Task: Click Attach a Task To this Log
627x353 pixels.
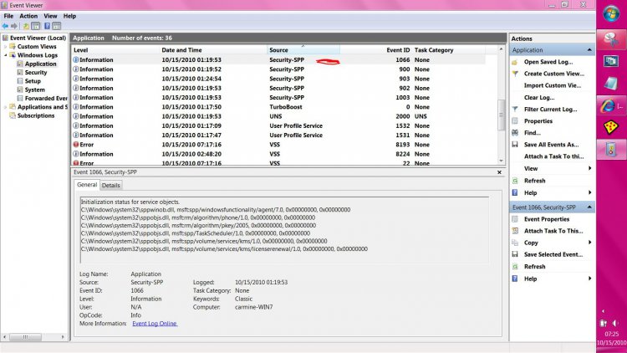Action: [553, 156]
